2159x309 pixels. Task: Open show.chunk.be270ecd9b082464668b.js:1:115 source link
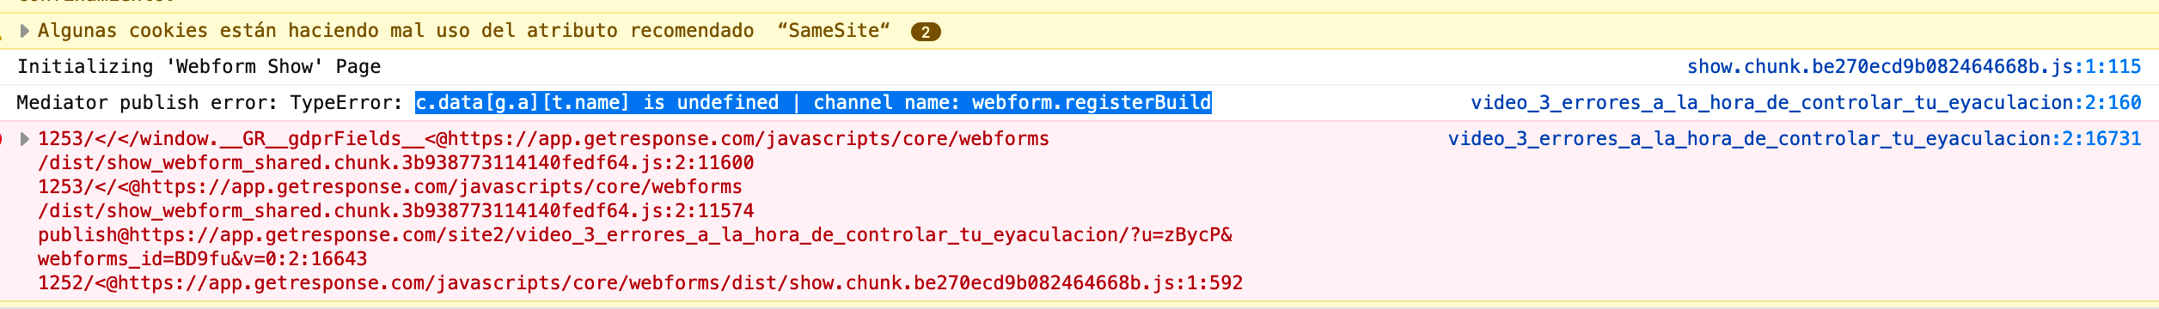tap(1914, 67)
